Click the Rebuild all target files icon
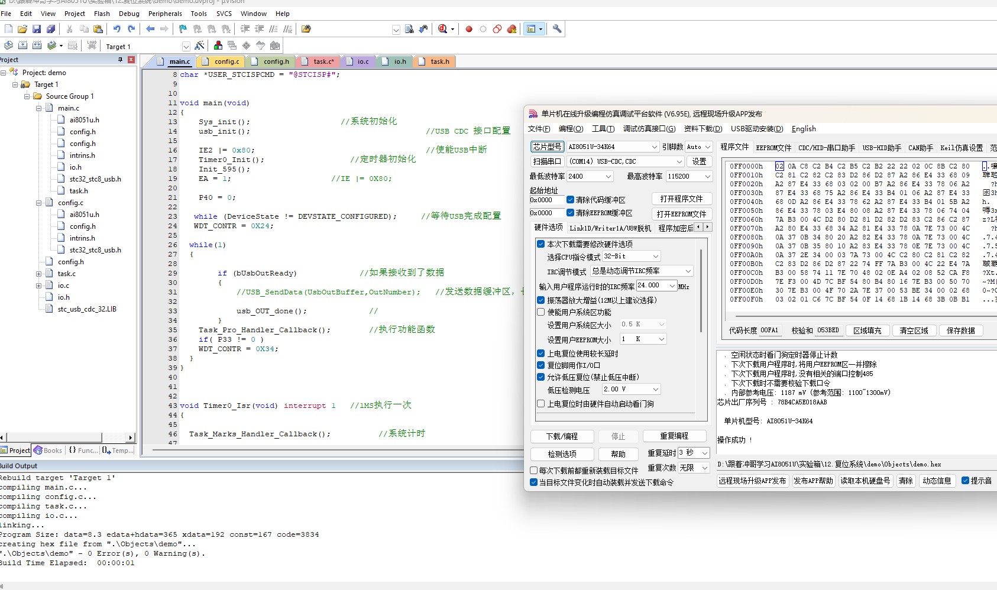The image size is (997, 590). [x=37, y=46]
